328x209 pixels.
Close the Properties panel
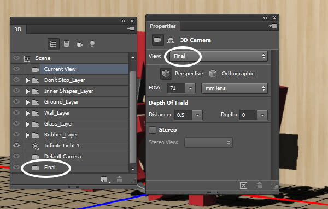[274, 18]
